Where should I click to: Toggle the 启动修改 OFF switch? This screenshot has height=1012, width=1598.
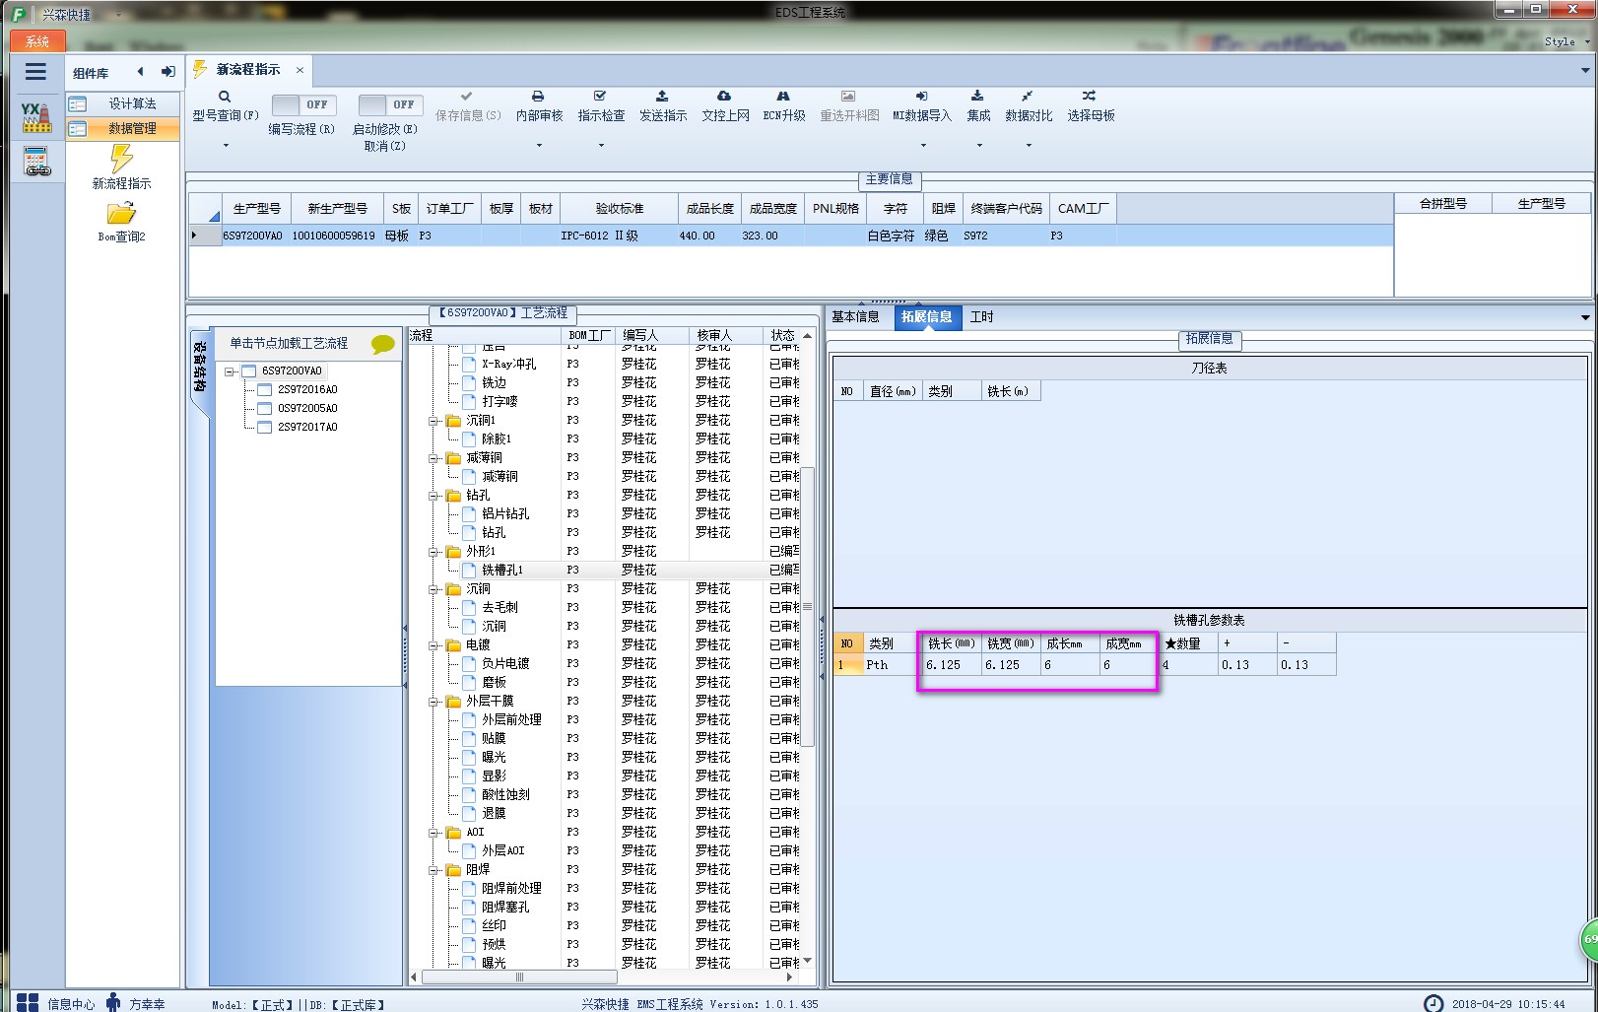click(x=390, y=104)
